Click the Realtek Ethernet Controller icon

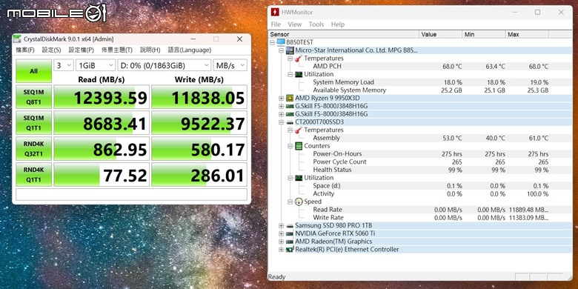click(x=290, y=250)
